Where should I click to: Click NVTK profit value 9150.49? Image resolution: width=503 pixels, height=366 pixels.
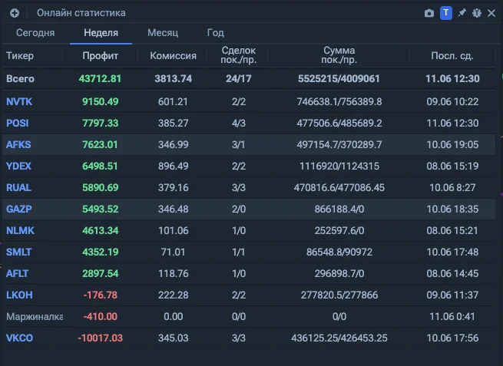pyautogui.click(x=100, y=102)
